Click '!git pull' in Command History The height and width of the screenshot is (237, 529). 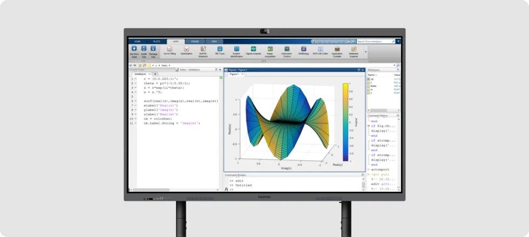click(380, 175)
